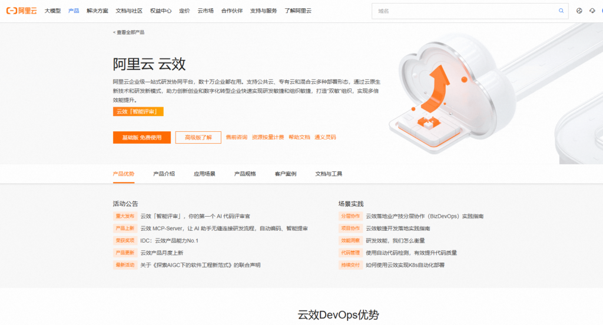
Task: Click the search magnifier icon
Action: [x=561, y=11]
